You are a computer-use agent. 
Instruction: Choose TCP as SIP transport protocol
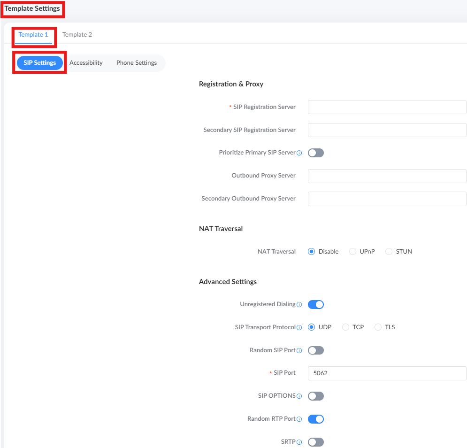345,327
